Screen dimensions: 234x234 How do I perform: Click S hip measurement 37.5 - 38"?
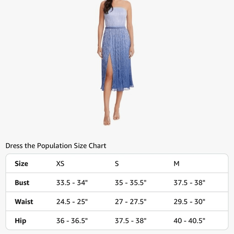(131, 221)
